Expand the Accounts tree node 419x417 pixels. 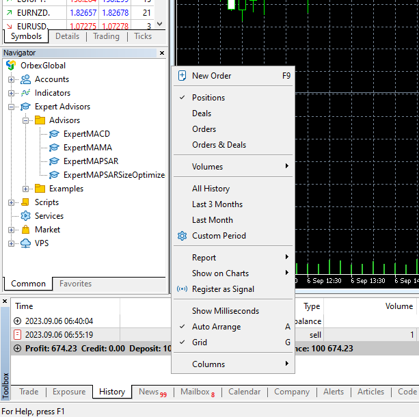pos(11,79)
